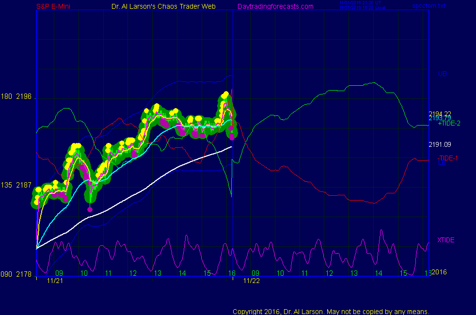Click the '135 2187' price axis label

click(x=16, y=185)
